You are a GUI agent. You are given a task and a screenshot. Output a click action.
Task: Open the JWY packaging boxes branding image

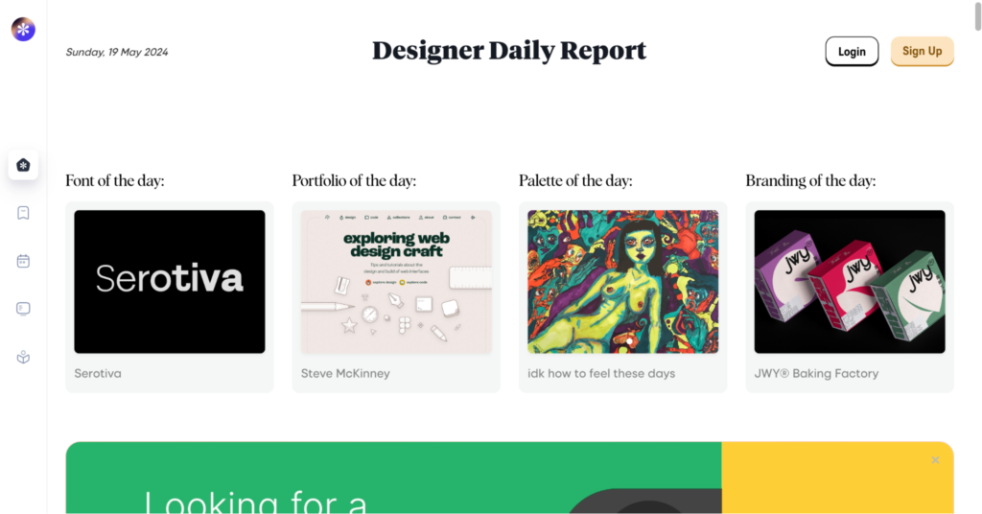pos(850,282)
